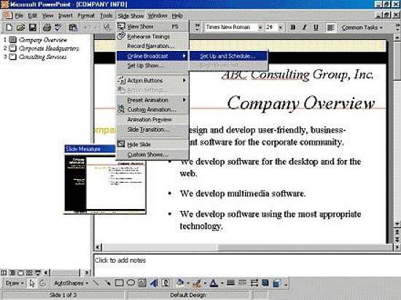Open the Line Style options

(230, 283)
